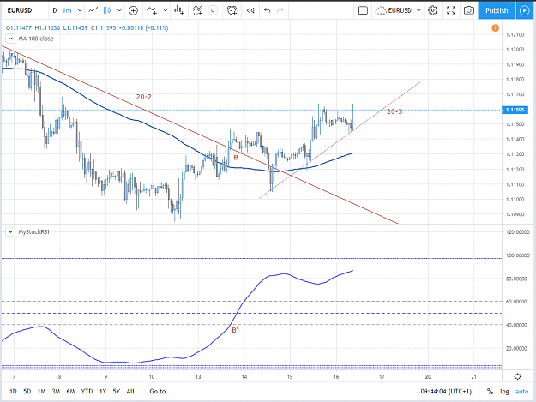Open time axis settings gear icon
Screen dimensions: 536x402
517,377
